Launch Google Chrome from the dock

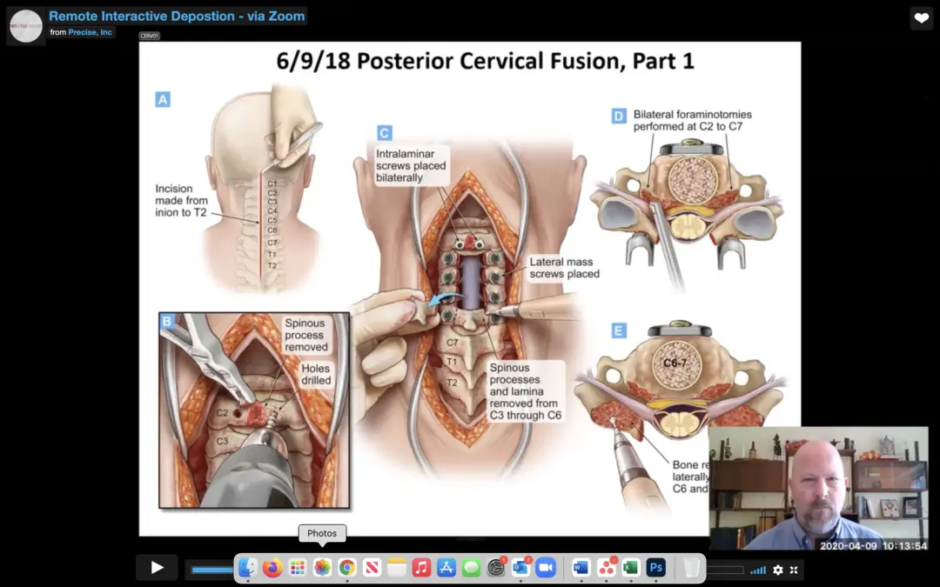347,567
